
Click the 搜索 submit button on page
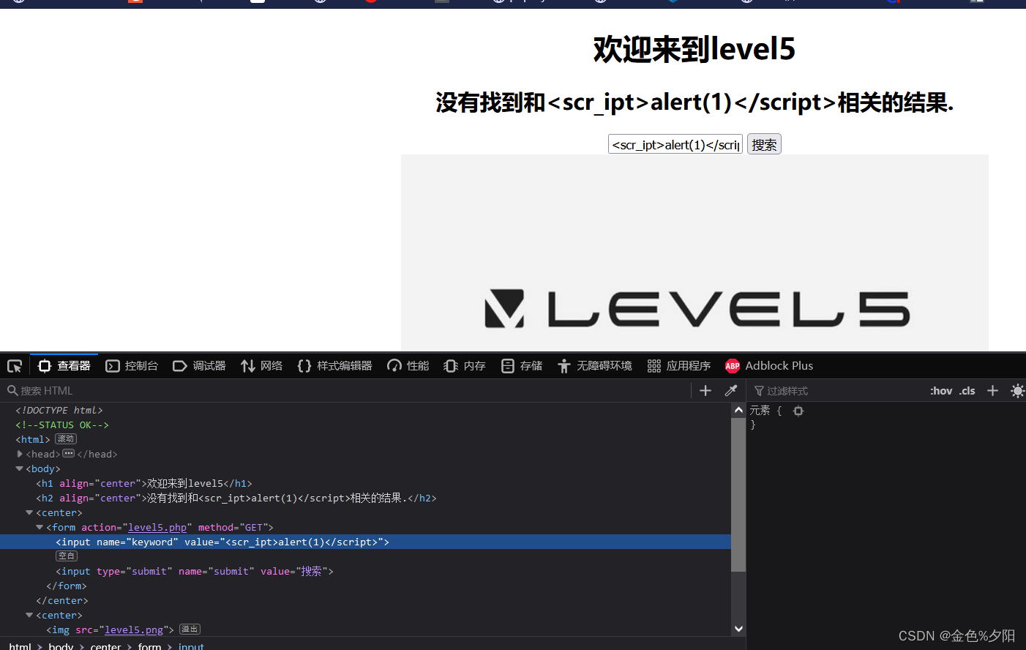764,144
